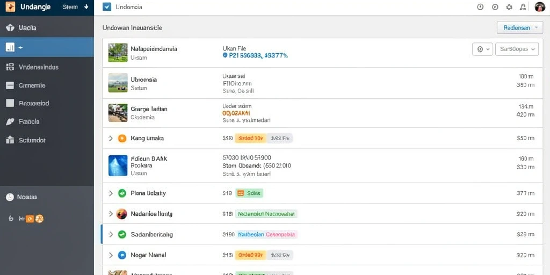Select the Rdieun BANK title text

tap(149, 158)
